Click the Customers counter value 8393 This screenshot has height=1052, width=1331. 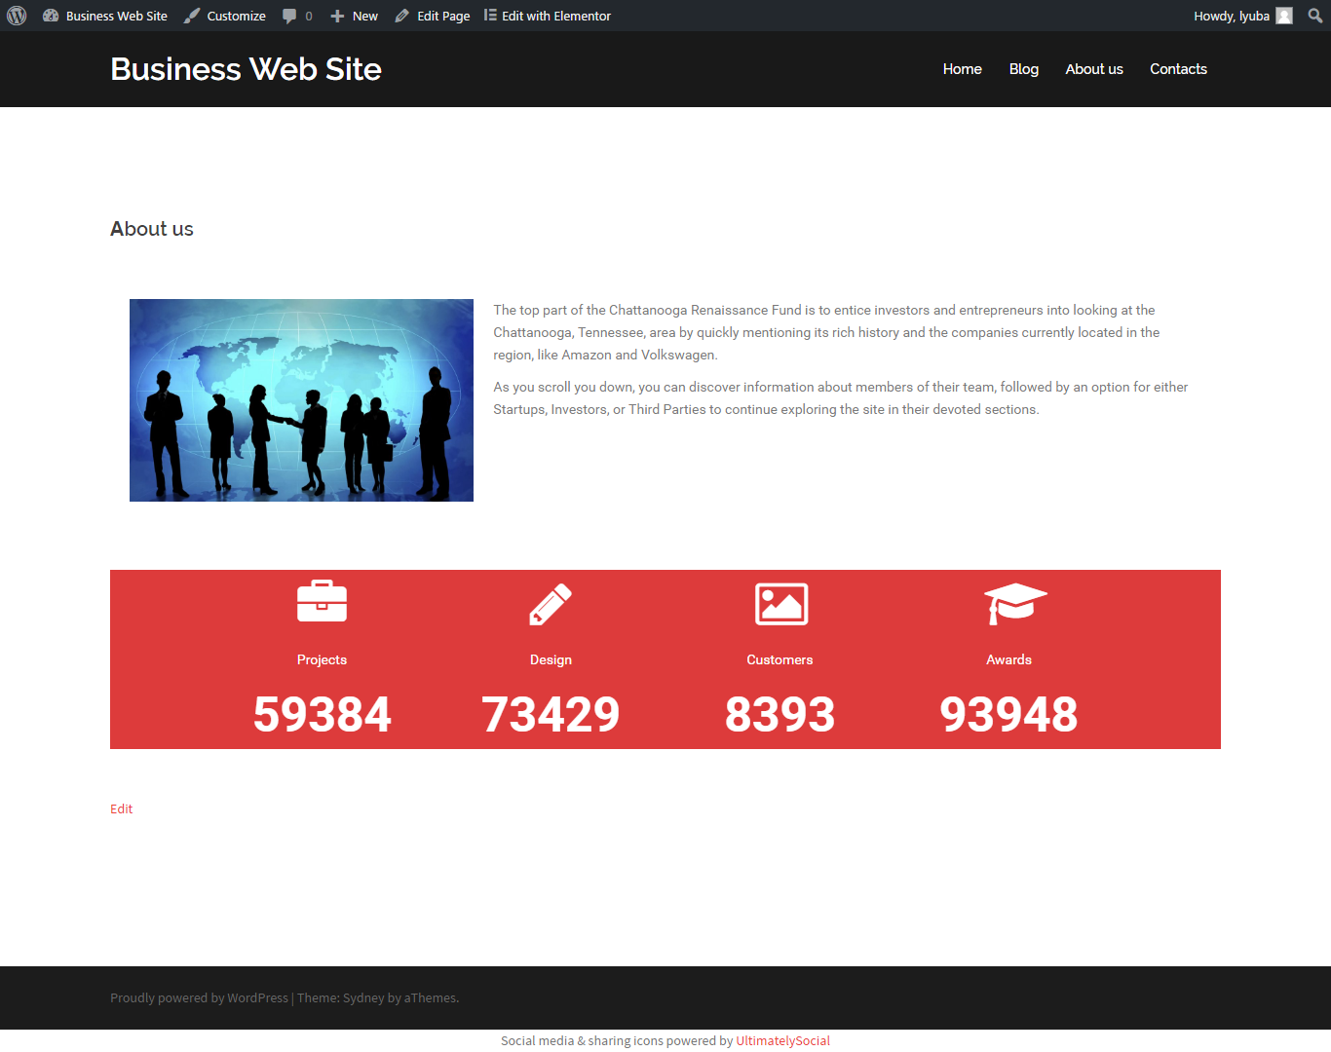tap(780, 714)
